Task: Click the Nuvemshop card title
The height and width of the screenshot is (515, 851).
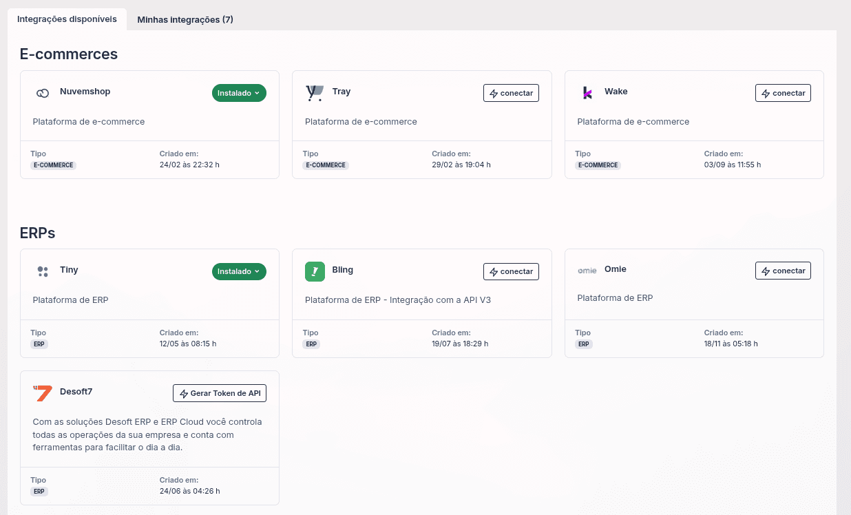Action: 85,92
